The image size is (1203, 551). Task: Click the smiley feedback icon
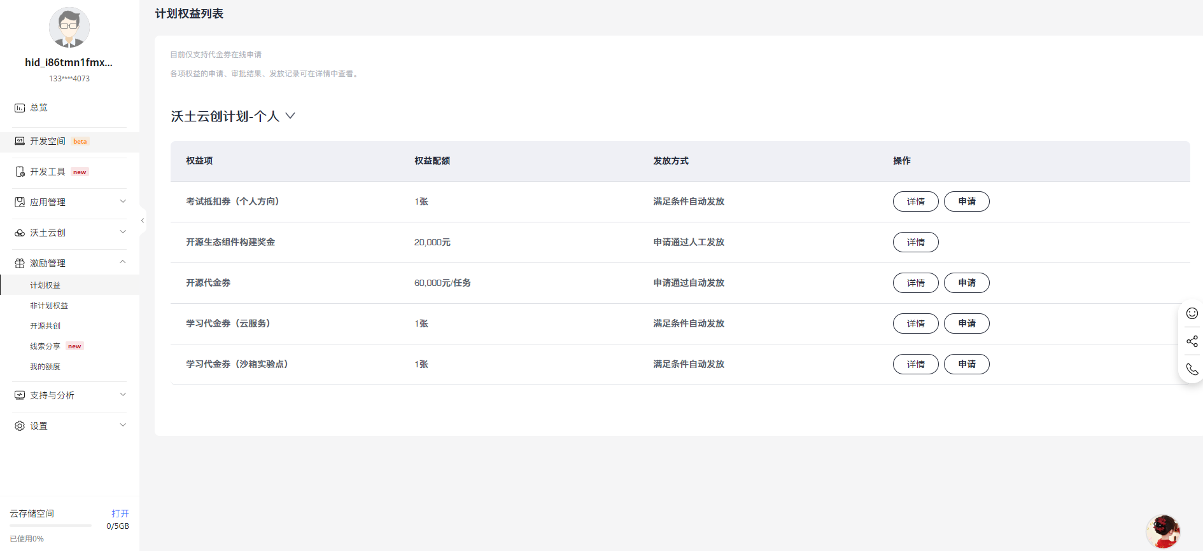1192,313
